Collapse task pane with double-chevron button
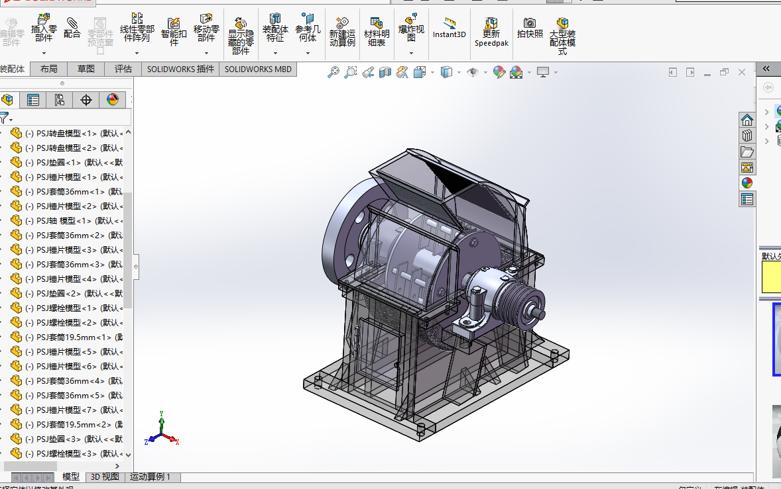The width and height of the screenshot is (781, 489). 766,69
